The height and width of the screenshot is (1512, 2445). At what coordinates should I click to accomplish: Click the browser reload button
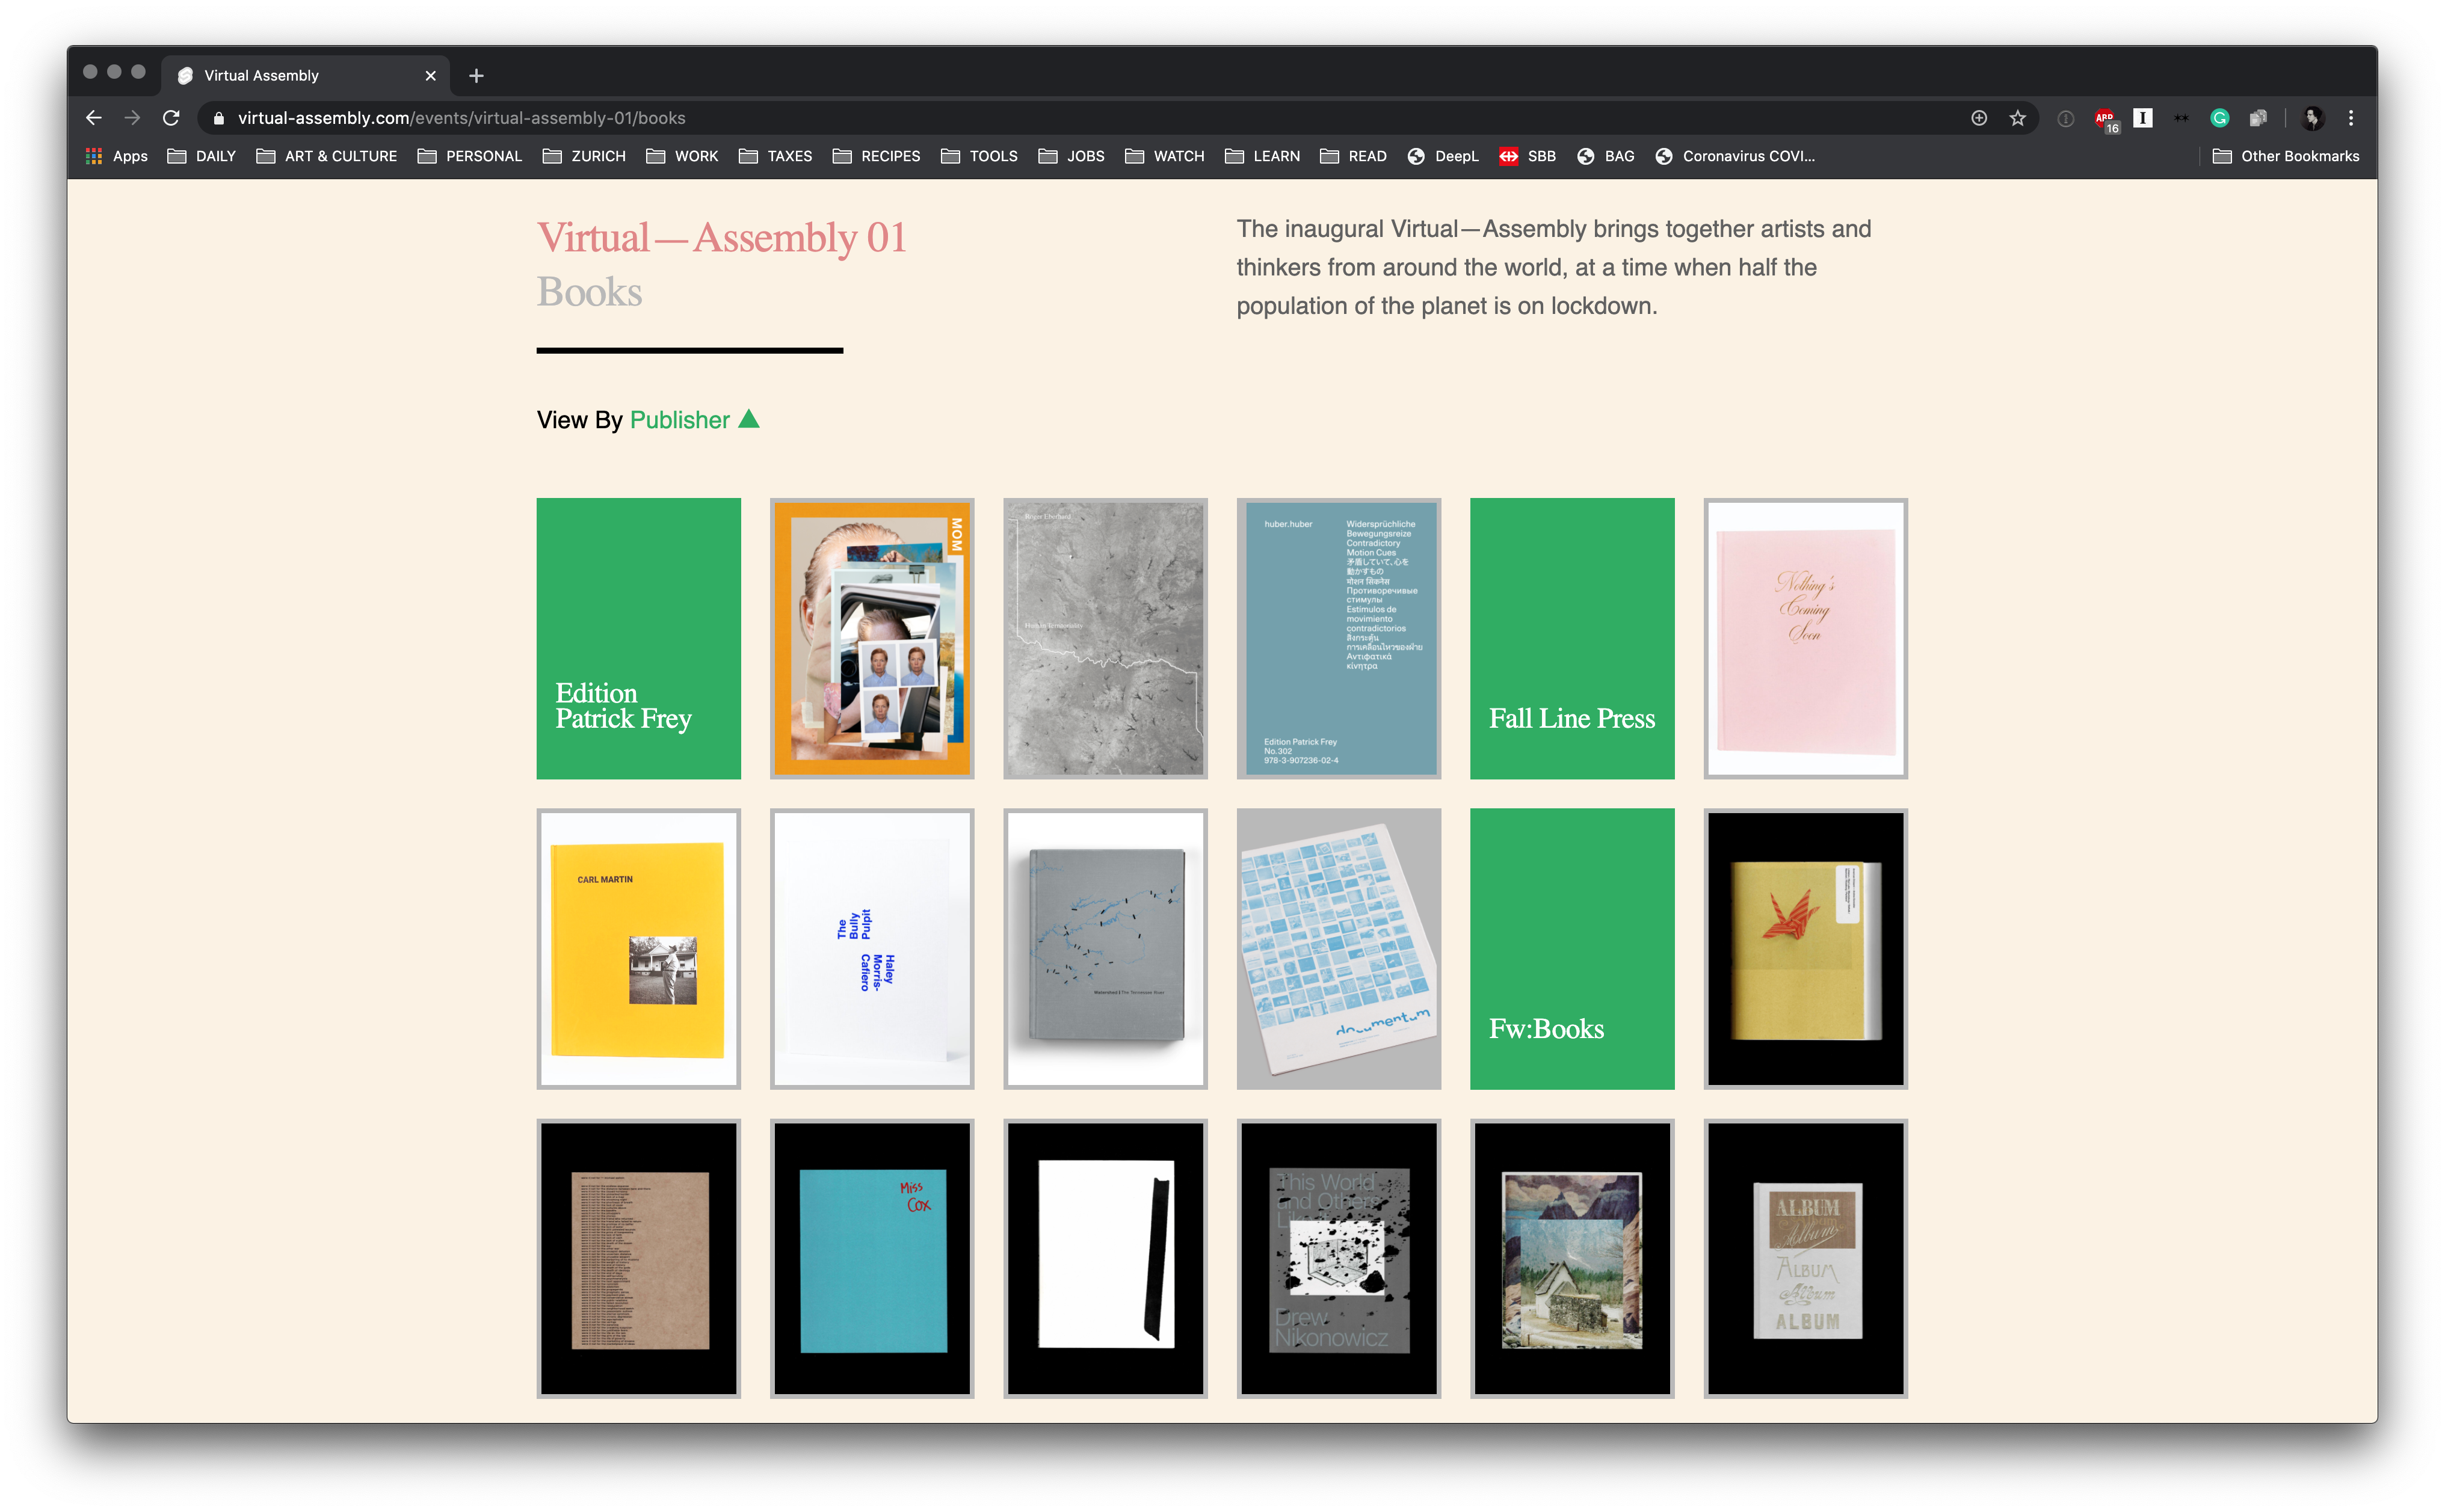171,118
